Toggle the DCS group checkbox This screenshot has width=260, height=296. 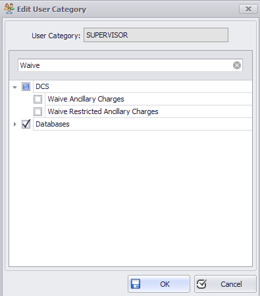click(x=26, y=86)
